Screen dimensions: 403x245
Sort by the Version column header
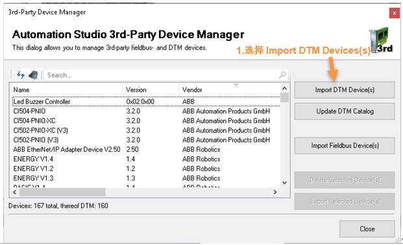point(151,90)
